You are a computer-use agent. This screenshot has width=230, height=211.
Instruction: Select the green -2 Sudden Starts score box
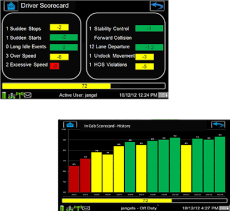tap(64, 37)
